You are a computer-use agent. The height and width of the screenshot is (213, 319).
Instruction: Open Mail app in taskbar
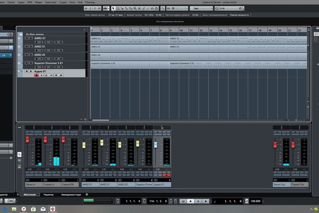pyautogui.click(x=43, y=209)
